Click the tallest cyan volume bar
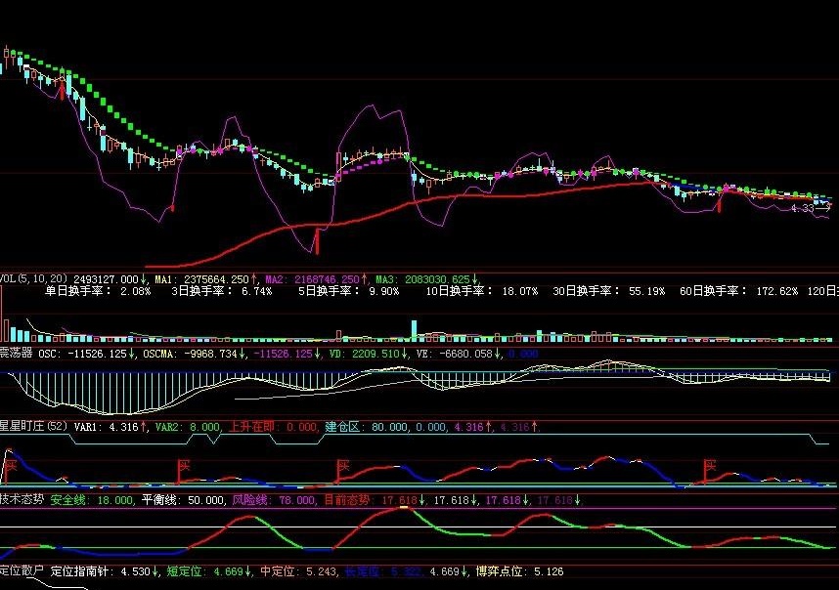 [414, 330]
